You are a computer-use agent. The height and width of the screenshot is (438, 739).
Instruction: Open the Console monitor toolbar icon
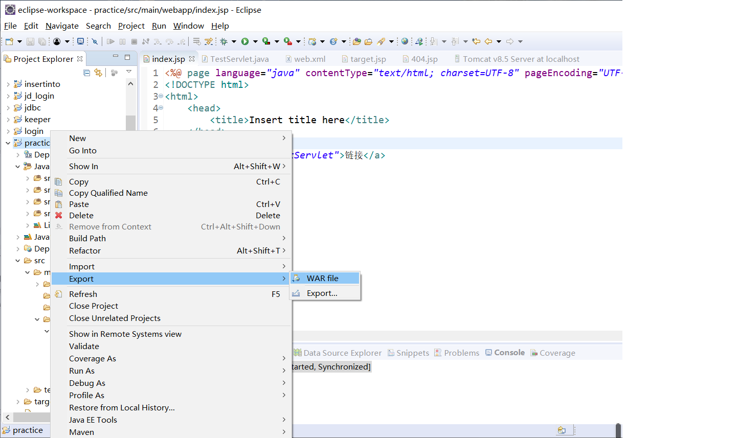click(x=80, y=41)
